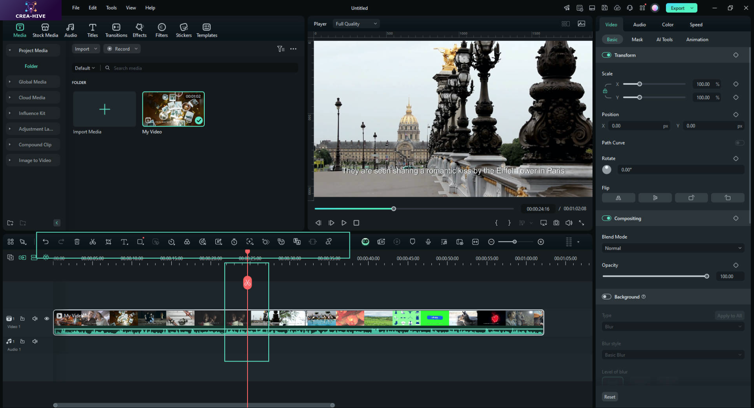
Task: Click the marker shield icon
Action: (x=412, y=242)
